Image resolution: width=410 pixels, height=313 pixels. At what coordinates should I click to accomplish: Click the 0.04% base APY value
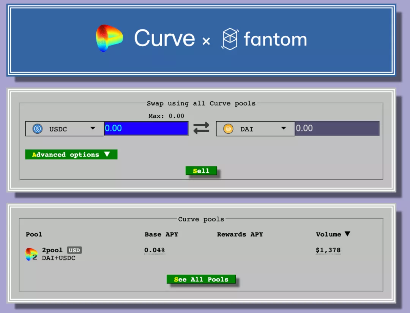click(155, 250)
